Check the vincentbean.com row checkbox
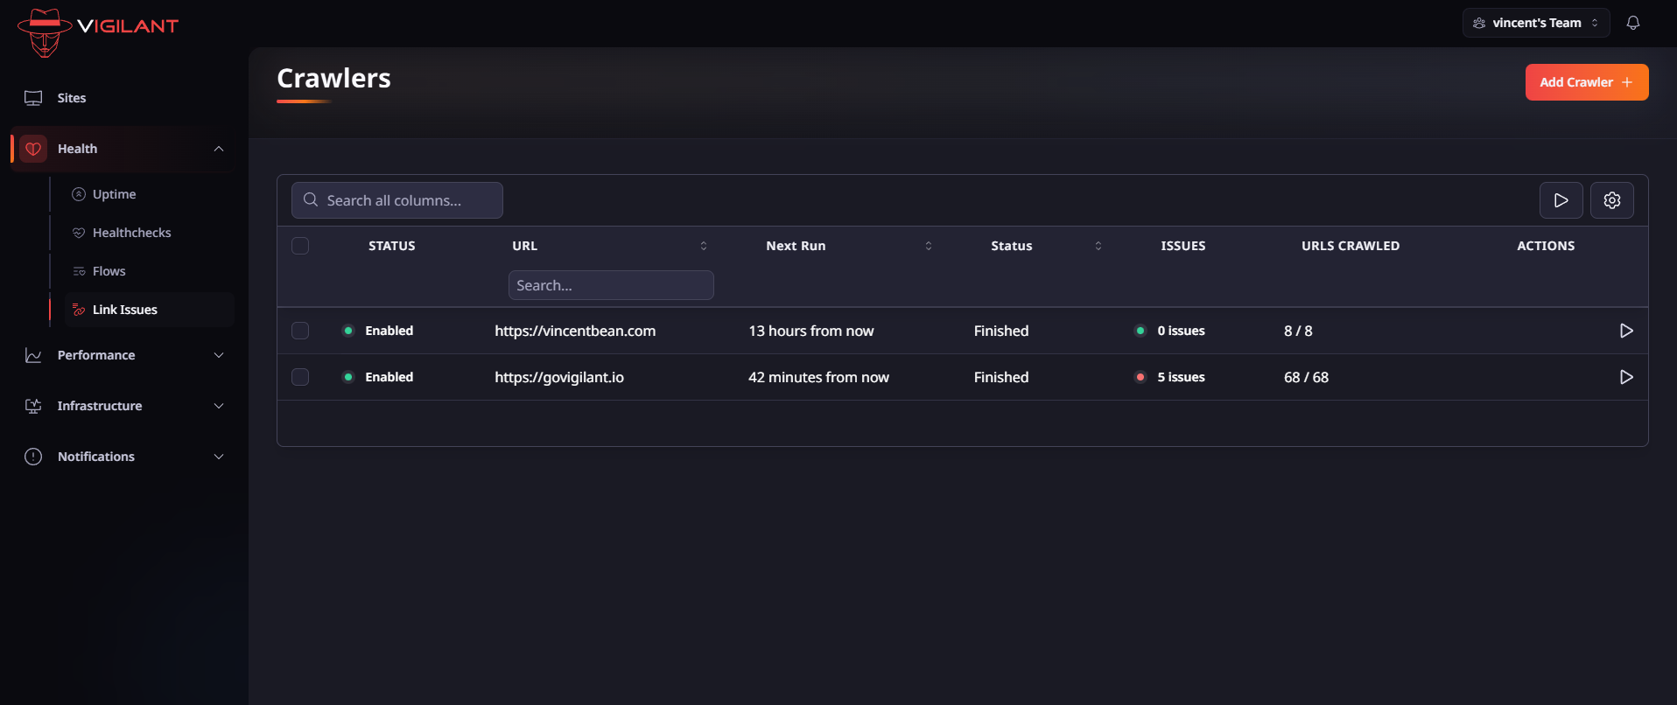The width and height of the screenshot is (1677, 705). pyautogui.click(x=300, y=331)
